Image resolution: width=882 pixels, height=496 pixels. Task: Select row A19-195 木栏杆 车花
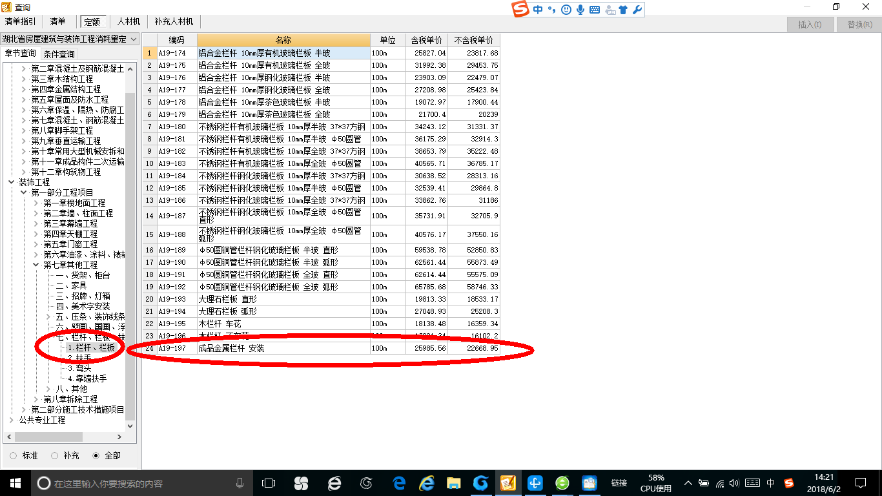click(321, 324)
